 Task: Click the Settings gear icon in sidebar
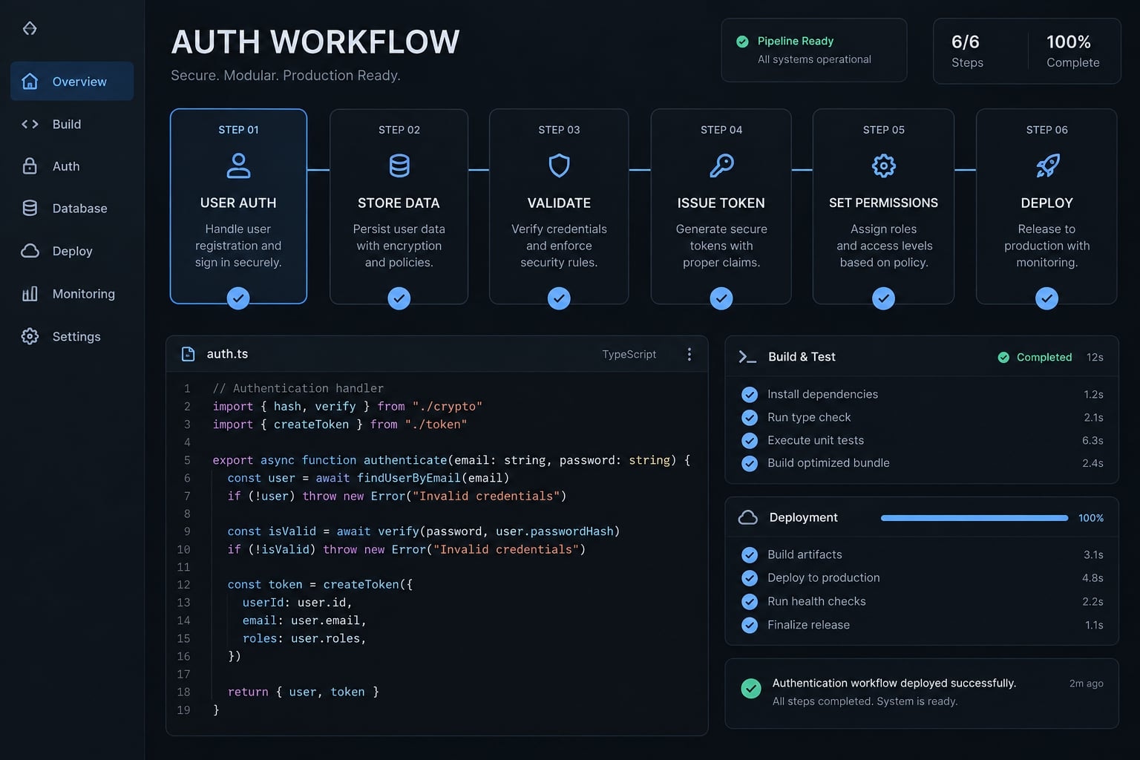(x=30, y=336)
